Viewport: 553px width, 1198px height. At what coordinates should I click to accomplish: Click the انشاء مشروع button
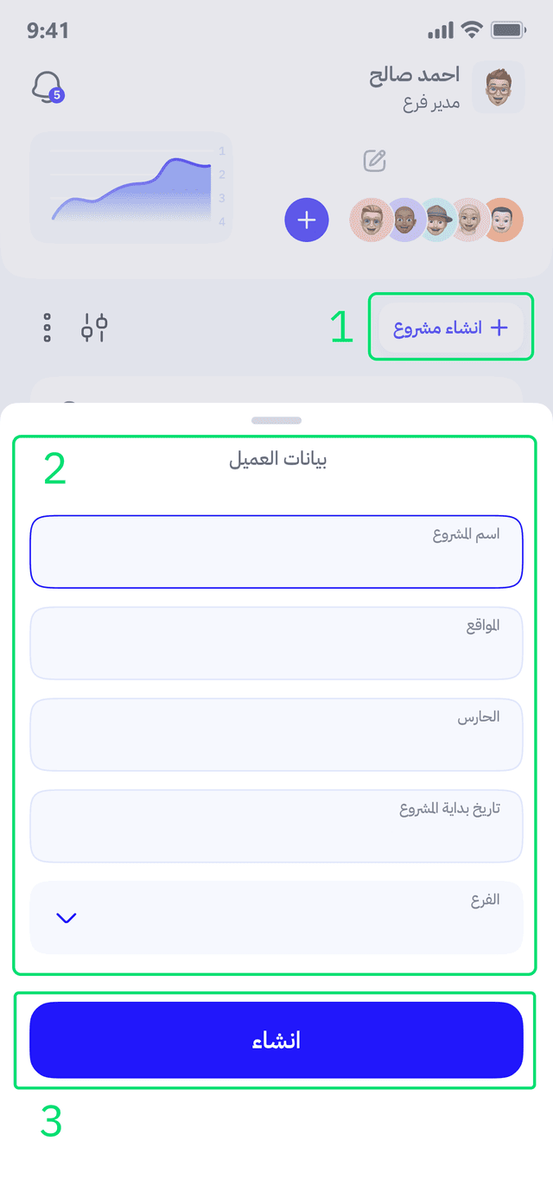pyautogui.click(x=450, y=327)
